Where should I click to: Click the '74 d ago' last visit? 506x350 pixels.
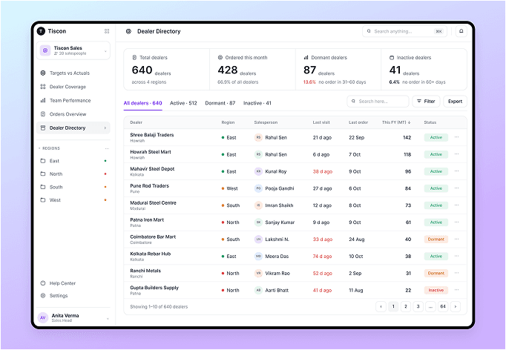click(323, 256)
